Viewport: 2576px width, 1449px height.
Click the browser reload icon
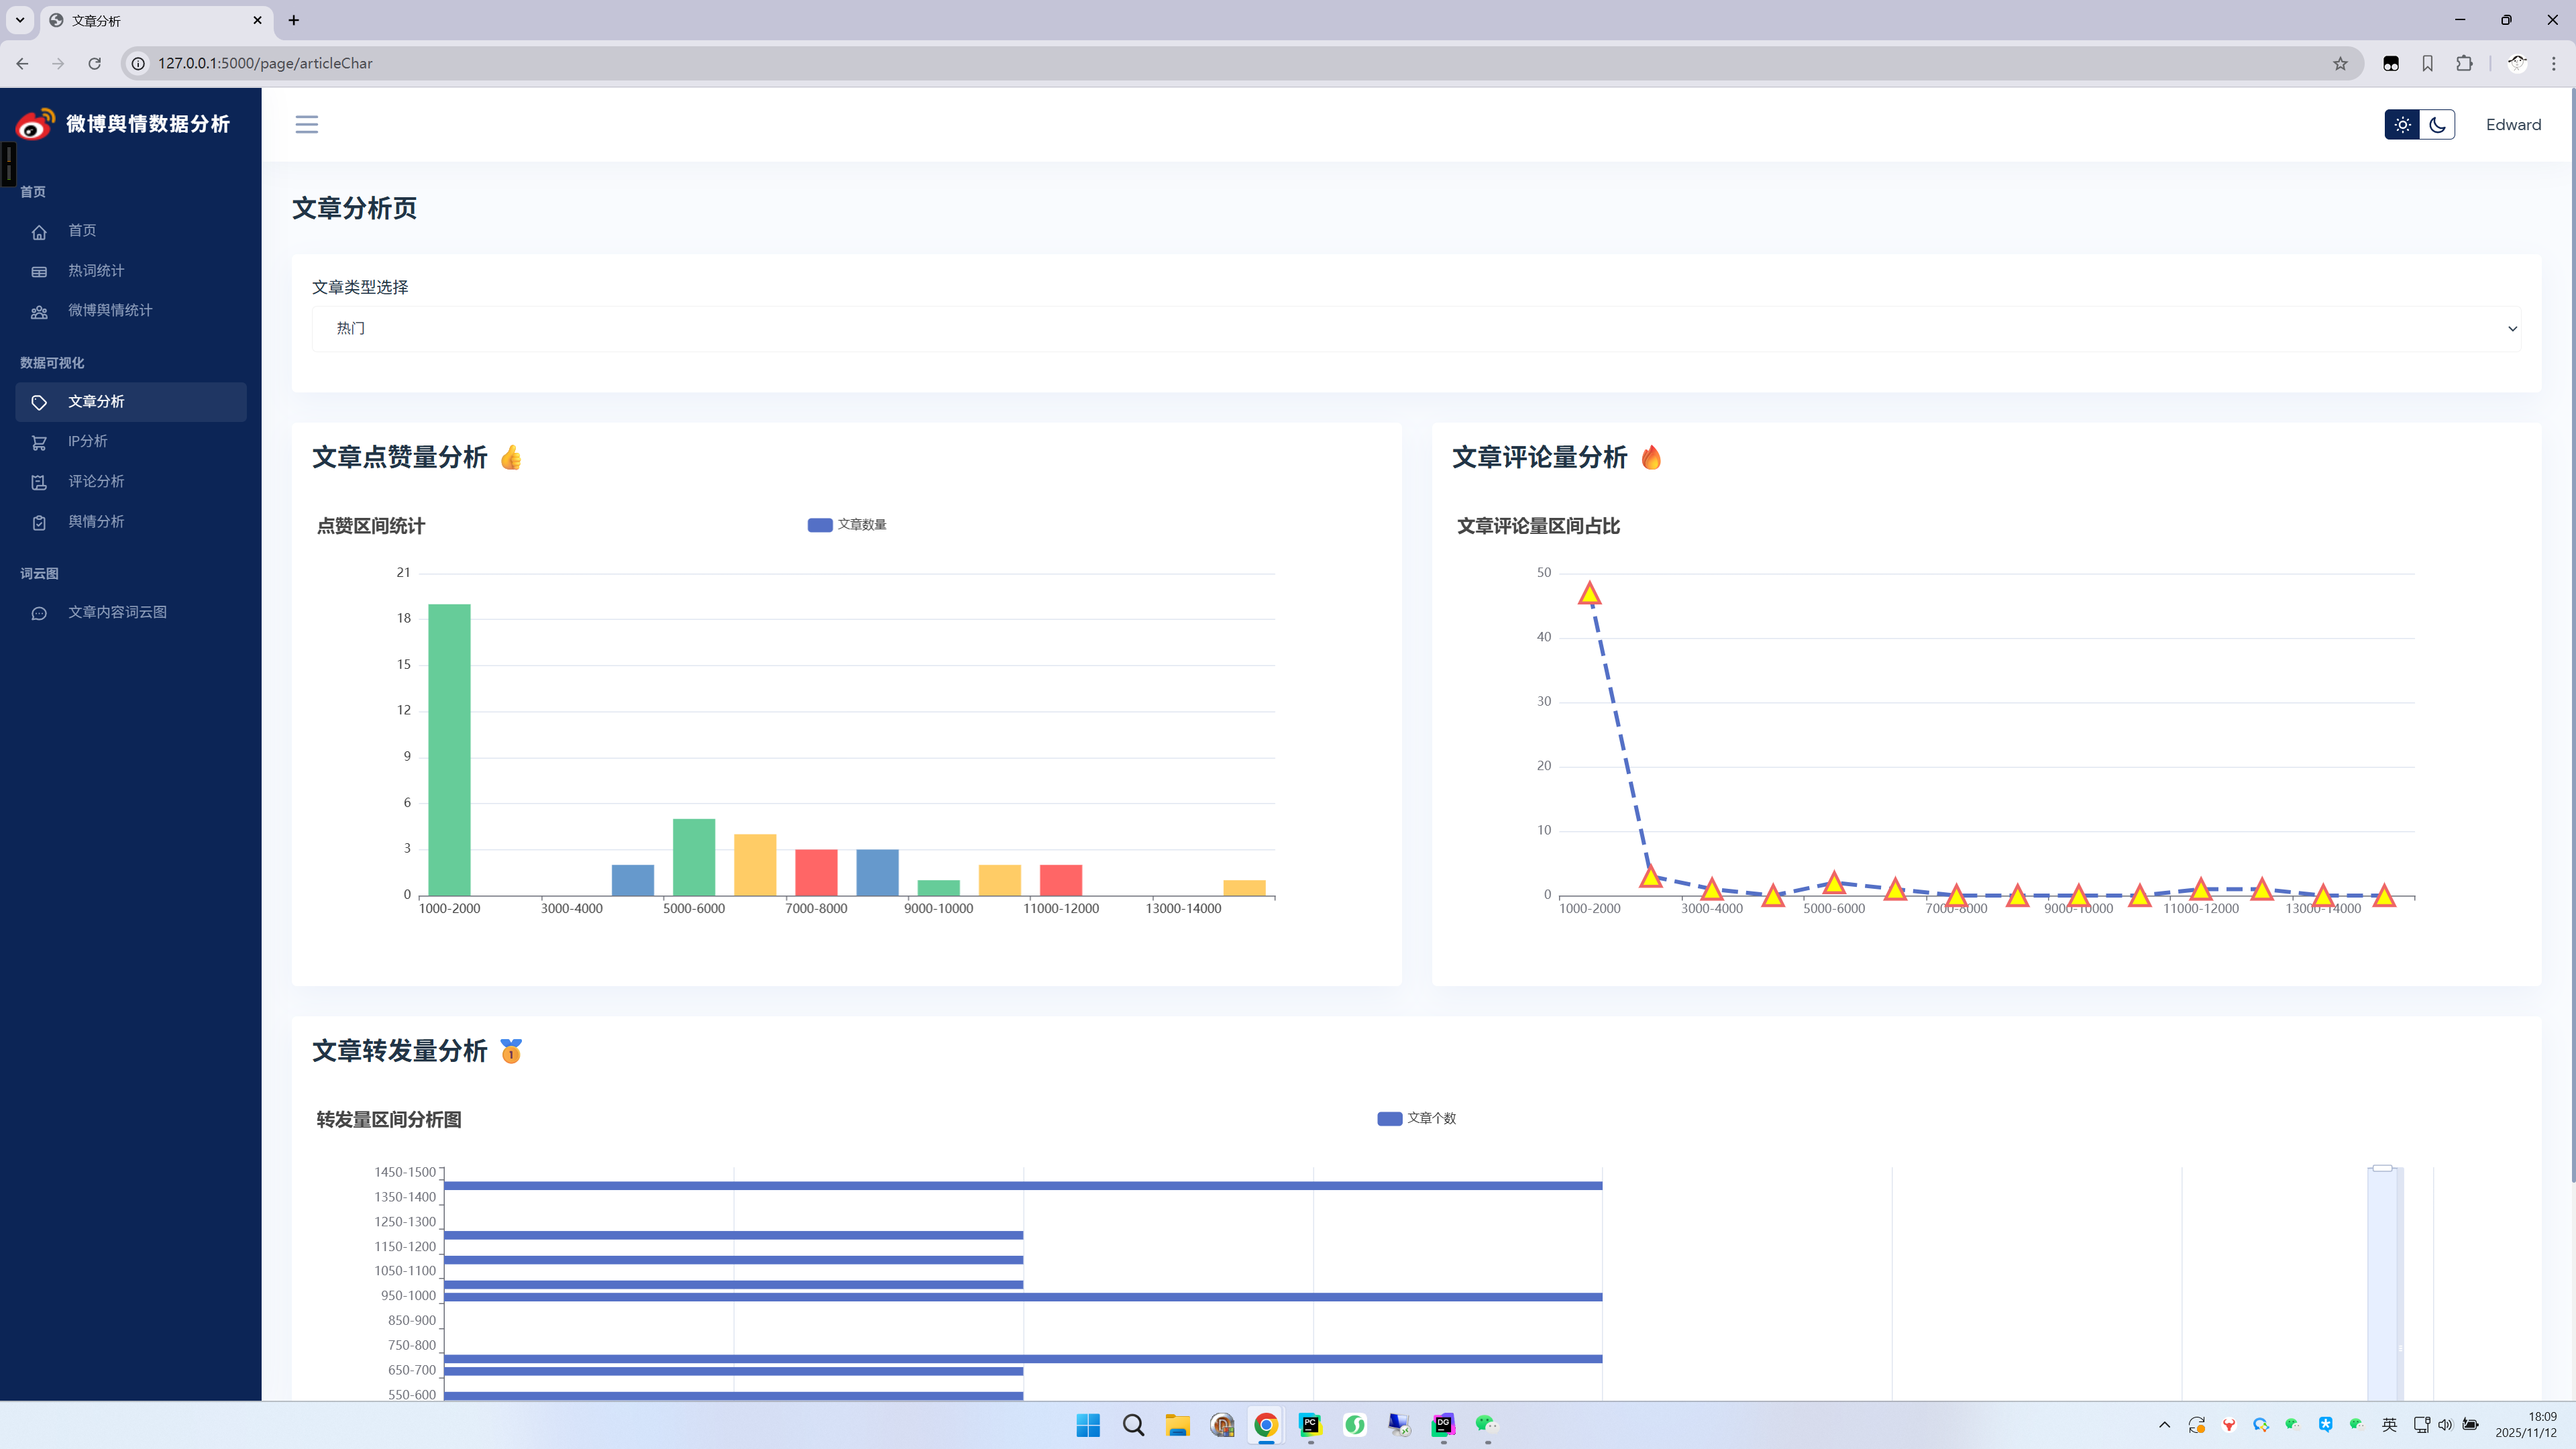point(94,63)
